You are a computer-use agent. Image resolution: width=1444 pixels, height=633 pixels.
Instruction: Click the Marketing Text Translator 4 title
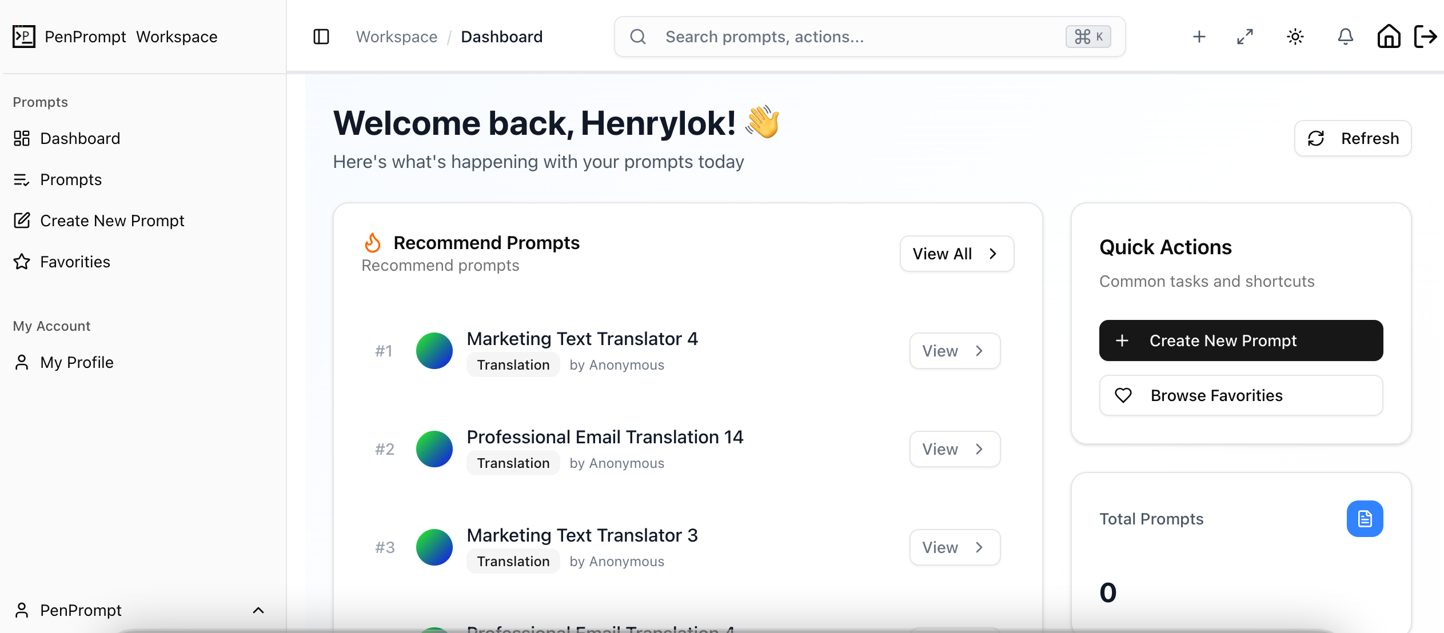[x=583, y=339]
